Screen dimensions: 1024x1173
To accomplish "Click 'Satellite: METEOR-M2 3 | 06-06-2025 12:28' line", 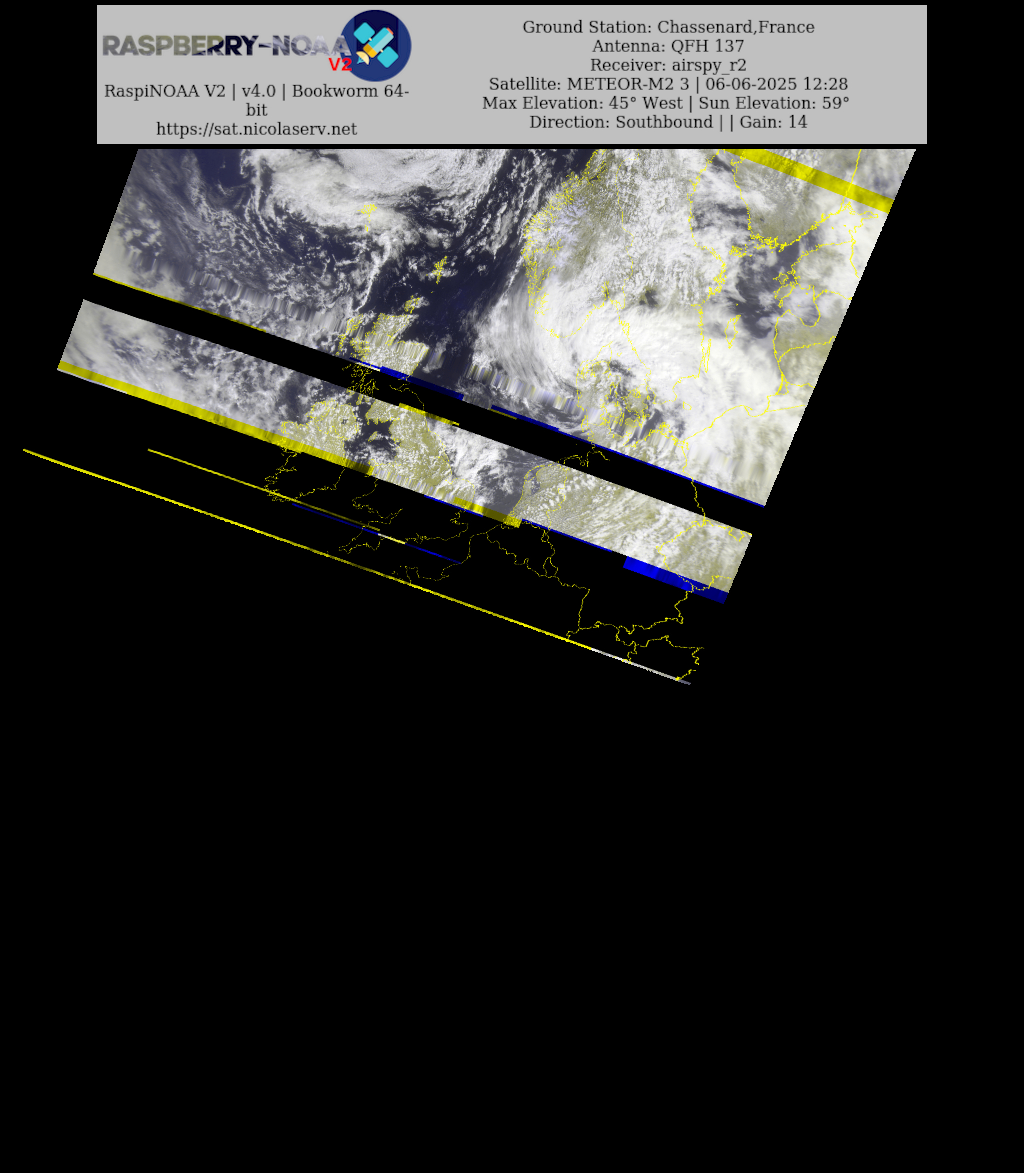I will pos(668,84).
